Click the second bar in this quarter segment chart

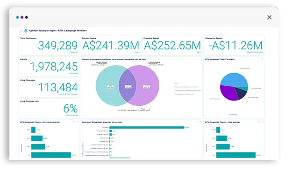221,138
